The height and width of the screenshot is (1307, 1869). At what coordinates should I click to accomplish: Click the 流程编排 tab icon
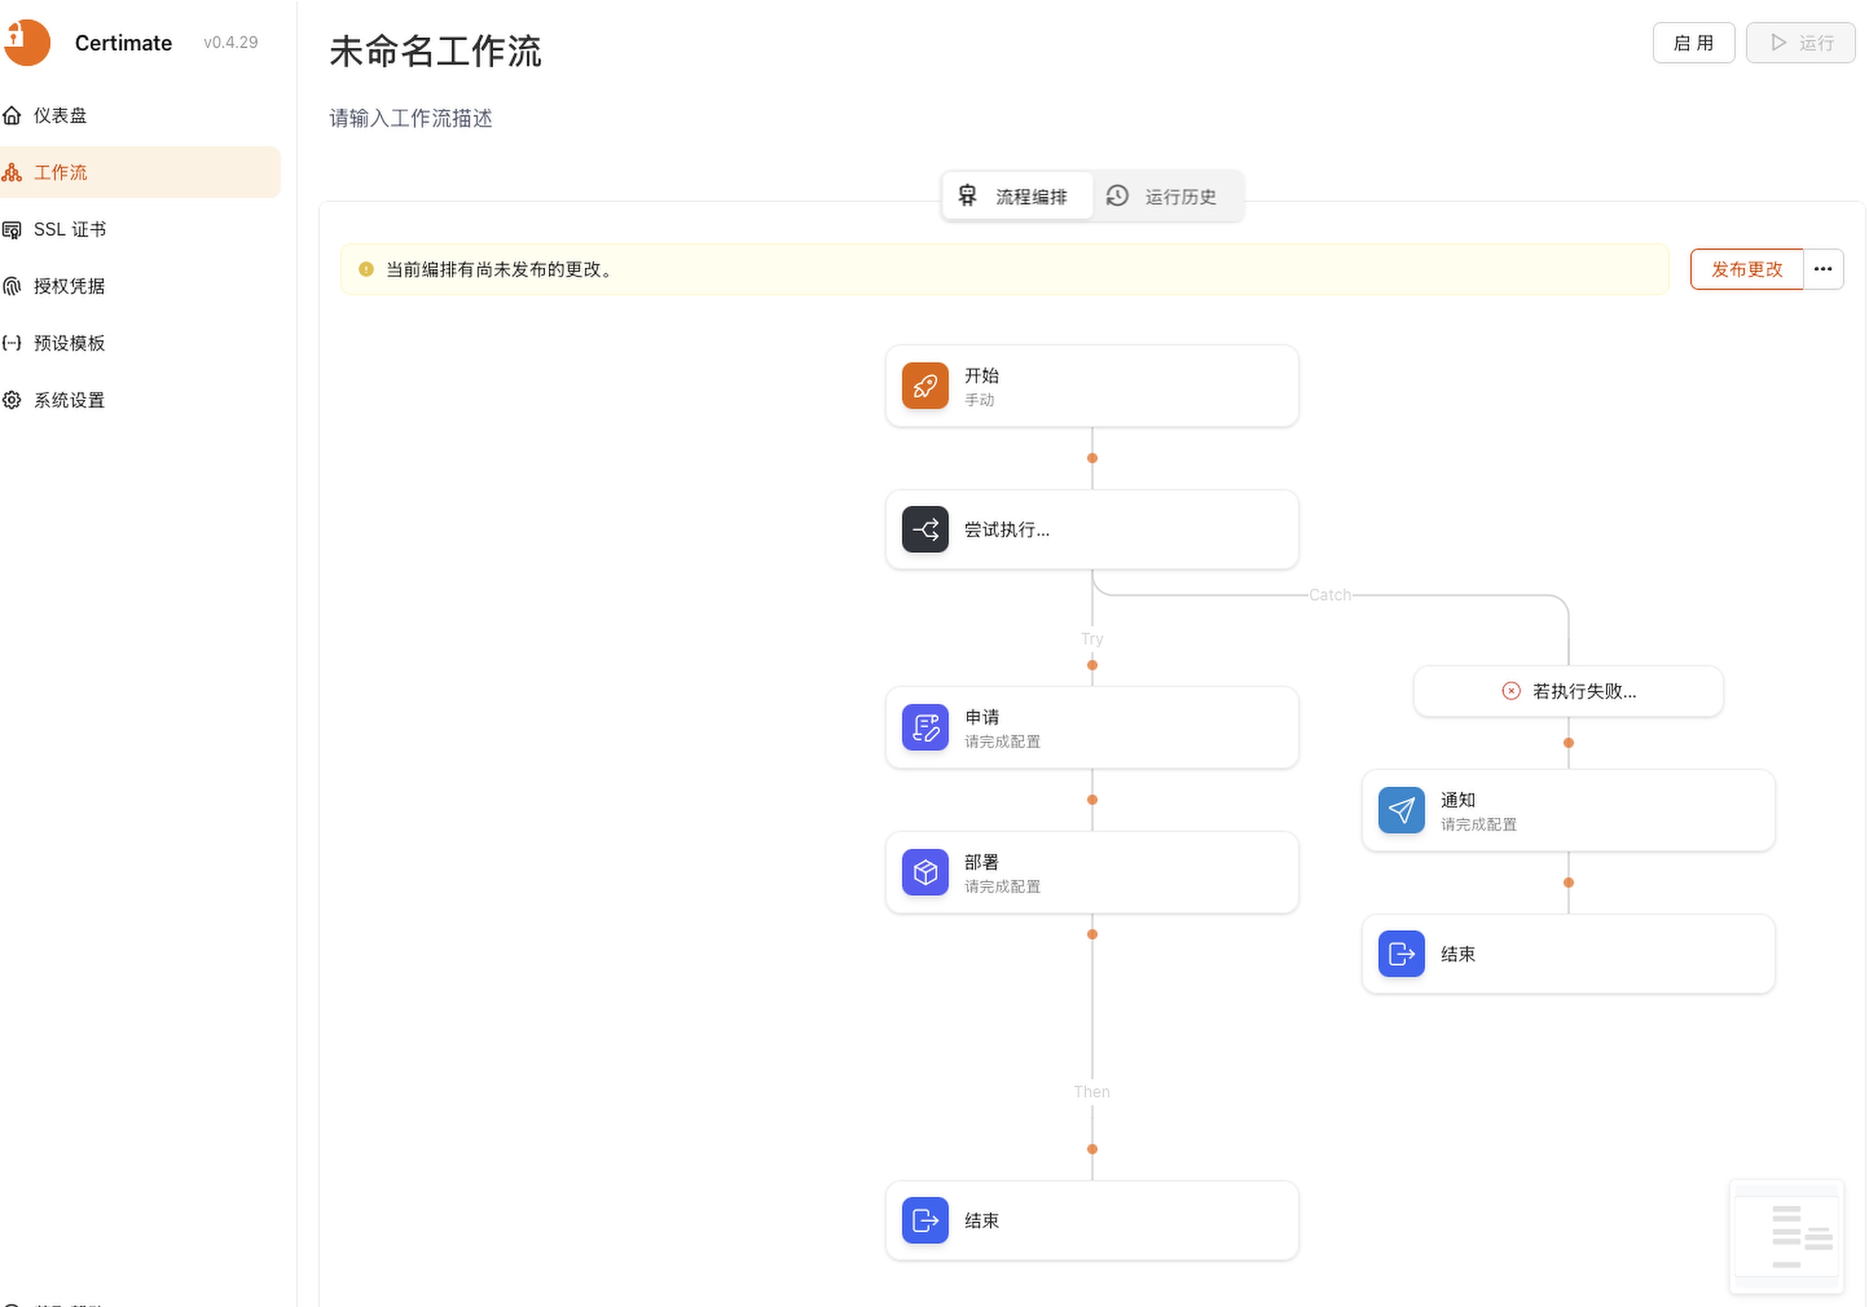click(x=967, y=196)
